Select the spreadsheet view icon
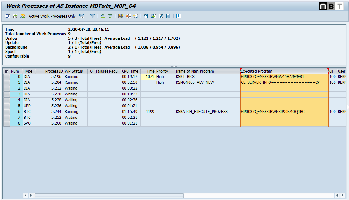 [x=120, y=16]
